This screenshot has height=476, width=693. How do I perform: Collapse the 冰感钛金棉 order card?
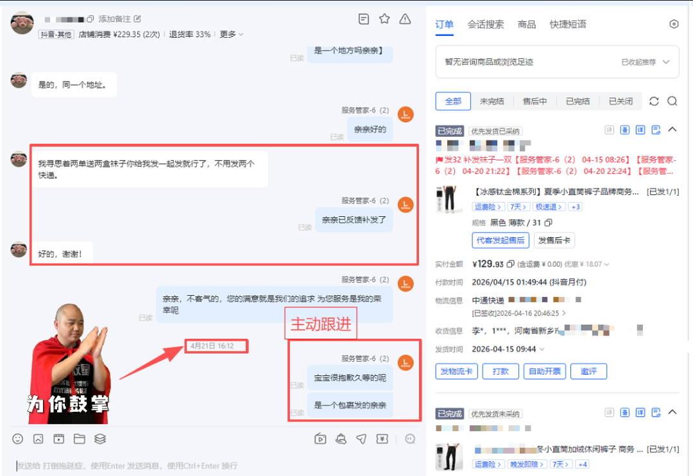[x=672, y=130]
